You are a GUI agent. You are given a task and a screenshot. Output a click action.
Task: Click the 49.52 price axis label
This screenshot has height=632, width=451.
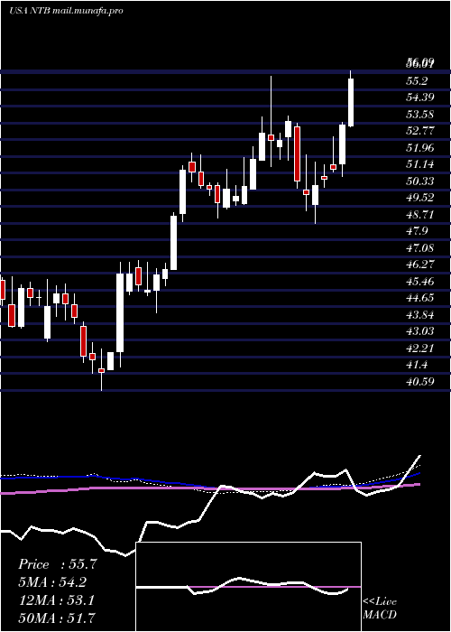click(x=420, y=198)
